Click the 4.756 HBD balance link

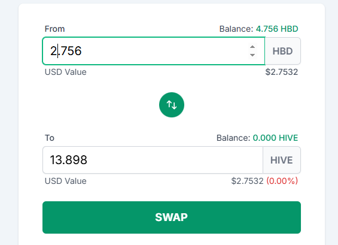pyautogui.click(x=277, y=29)
